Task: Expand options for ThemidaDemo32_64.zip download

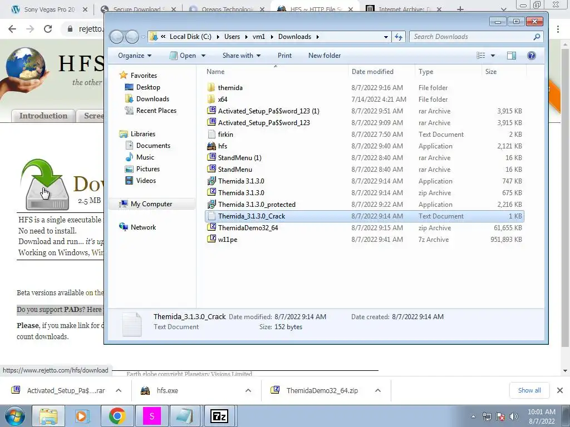Action: click(378, 391)
